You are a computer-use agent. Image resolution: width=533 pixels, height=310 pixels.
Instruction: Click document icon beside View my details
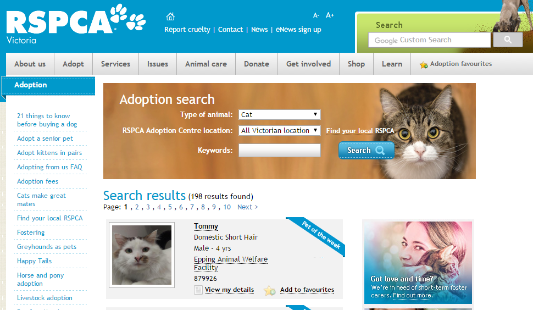click(198, 290)
